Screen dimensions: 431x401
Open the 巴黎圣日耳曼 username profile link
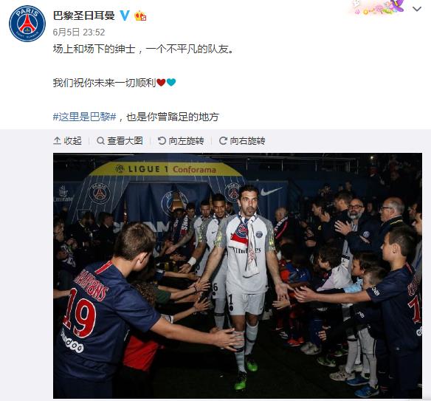pyautogui.click(x=84, y=16)
